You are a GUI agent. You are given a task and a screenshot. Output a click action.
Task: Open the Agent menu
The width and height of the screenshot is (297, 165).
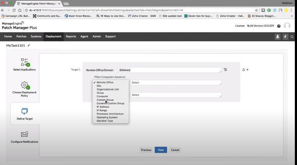coord(84,36)
